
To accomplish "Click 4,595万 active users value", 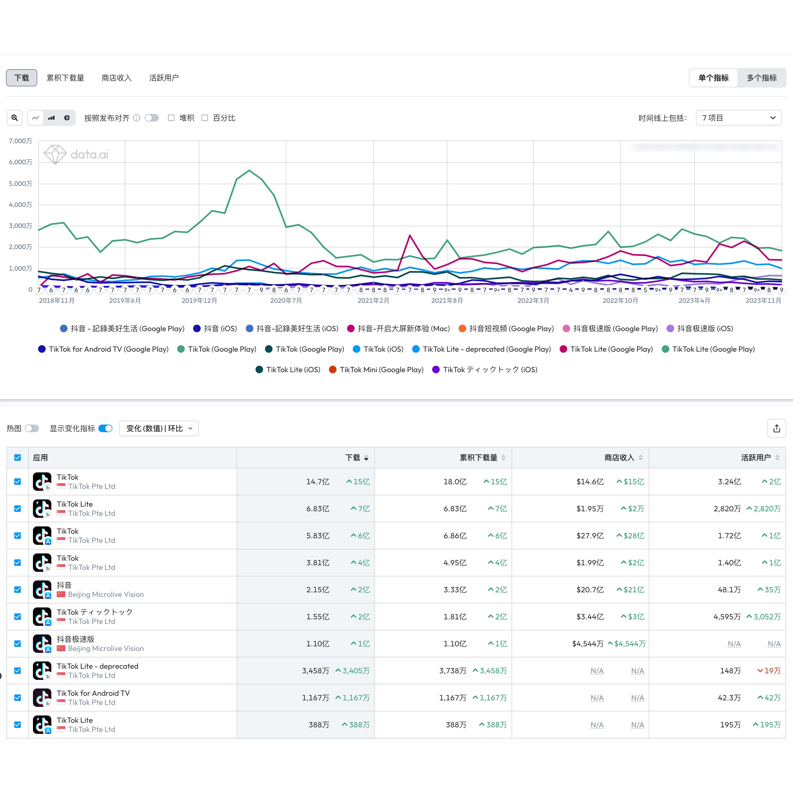I will 727,617.
